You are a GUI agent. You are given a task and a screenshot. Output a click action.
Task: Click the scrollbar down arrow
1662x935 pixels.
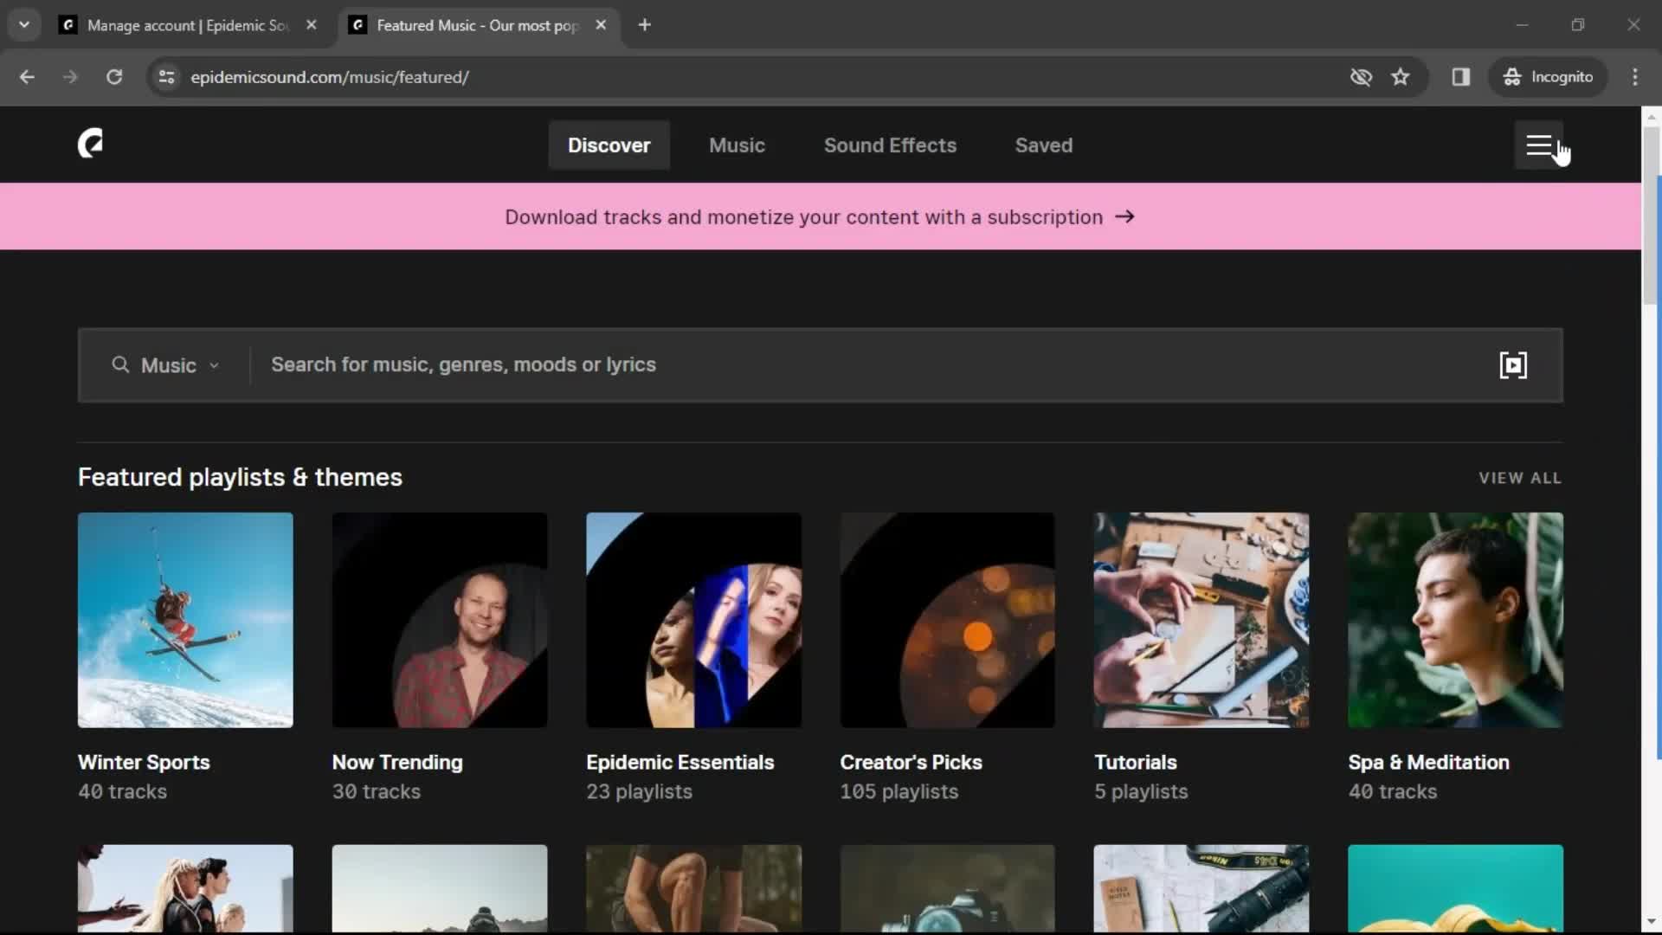[x=1651, y=922]
